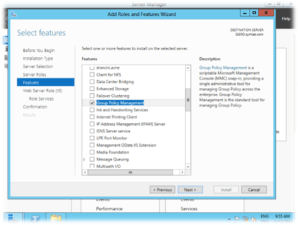Uncheck Group Policy Management checkbox
The height and width of the screenshot is (225, 298).
tap(92, 103)
